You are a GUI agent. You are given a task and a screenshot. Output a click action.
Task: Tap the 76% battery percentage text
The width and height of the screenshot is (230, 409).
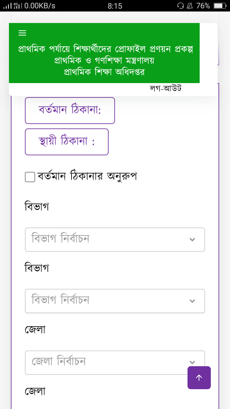point(203,6)
